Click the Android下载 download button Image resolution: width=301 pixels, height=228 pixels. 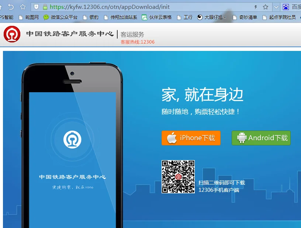click(x=261, y=138)
